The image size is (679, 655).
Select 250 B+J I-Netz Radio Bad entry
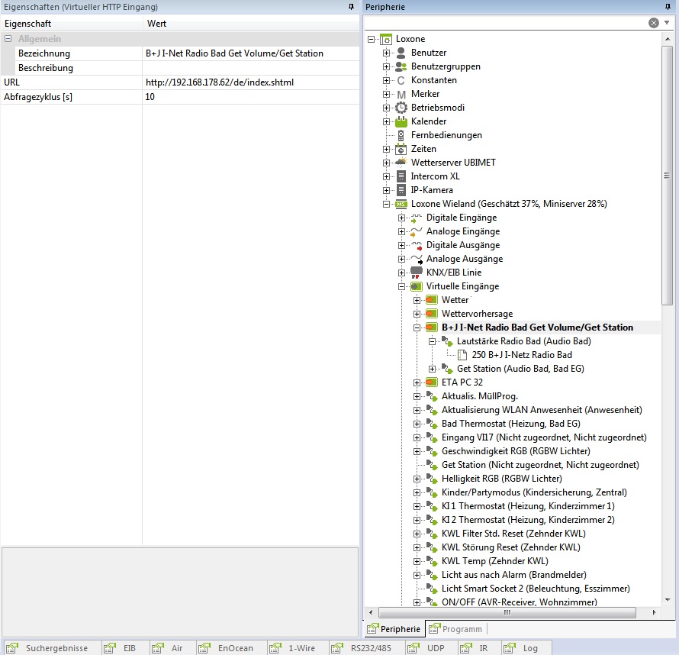(x=521, y=355)
